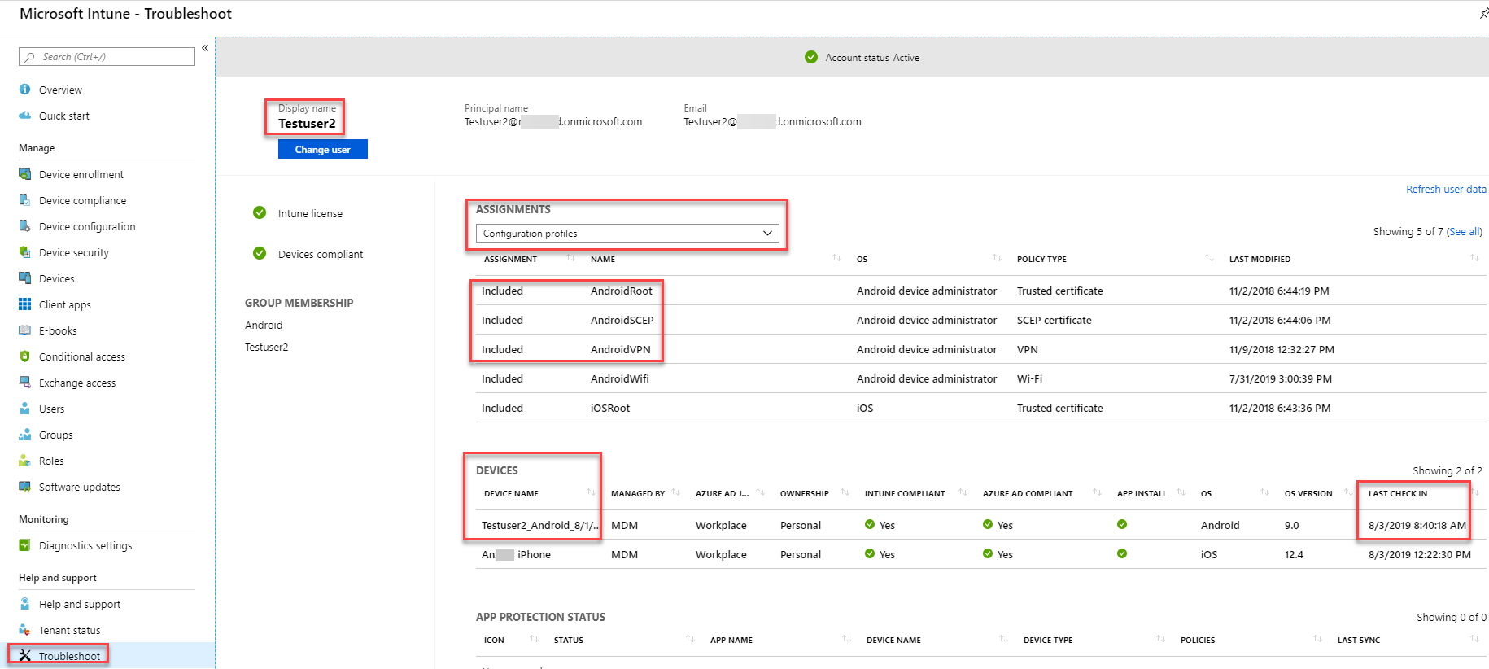Open the Diagnostics settings menu item
This screenshot has width=1489, height=669.
pyautogui.click(x=85, y=545)
